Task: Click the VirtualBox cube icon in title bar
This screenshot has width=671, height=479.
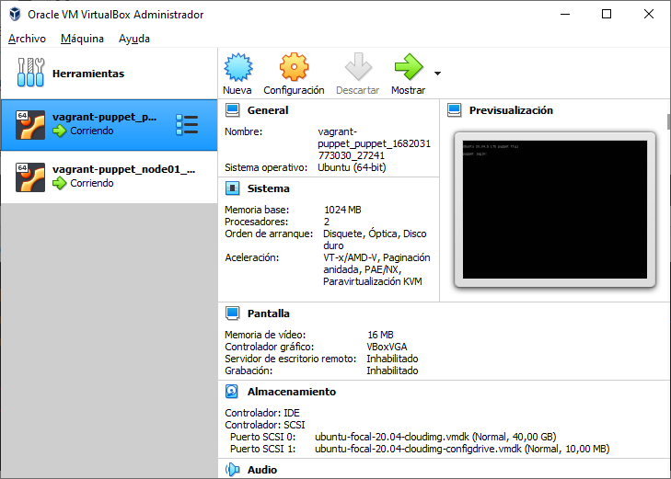Action: click(x=15, y=14)
